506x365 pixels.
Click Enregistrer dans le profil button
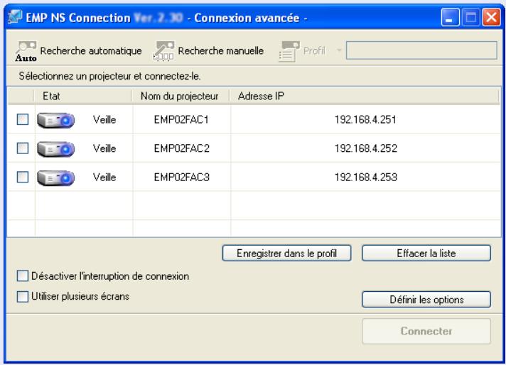(286, 253)
